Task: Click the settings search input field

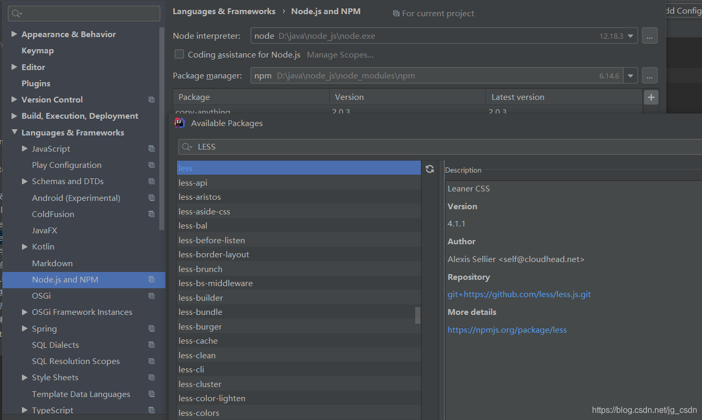Action: pyautogui.click(x=84, y=14)
